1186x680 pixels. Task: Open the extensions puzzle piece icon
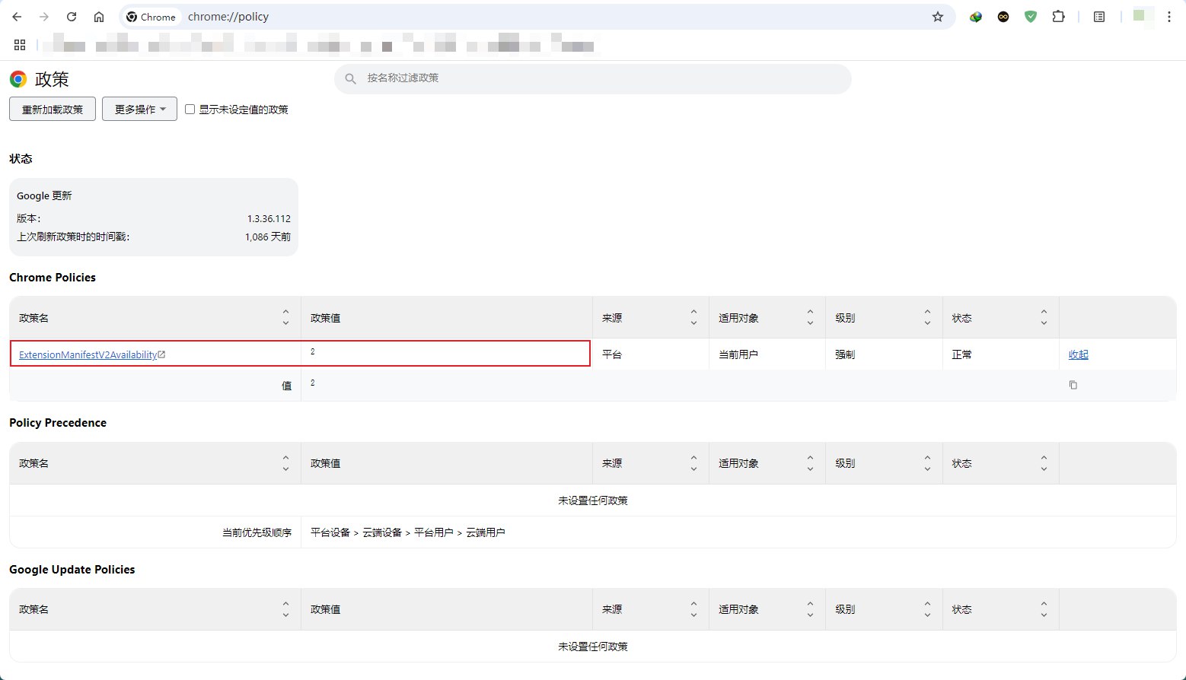(1058, 16)
